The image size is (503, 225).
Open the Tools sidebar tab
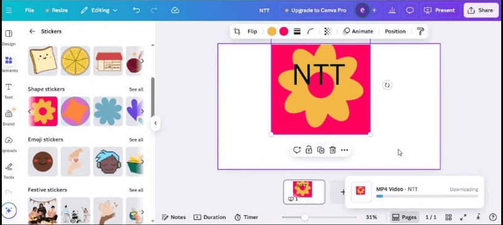9,171
